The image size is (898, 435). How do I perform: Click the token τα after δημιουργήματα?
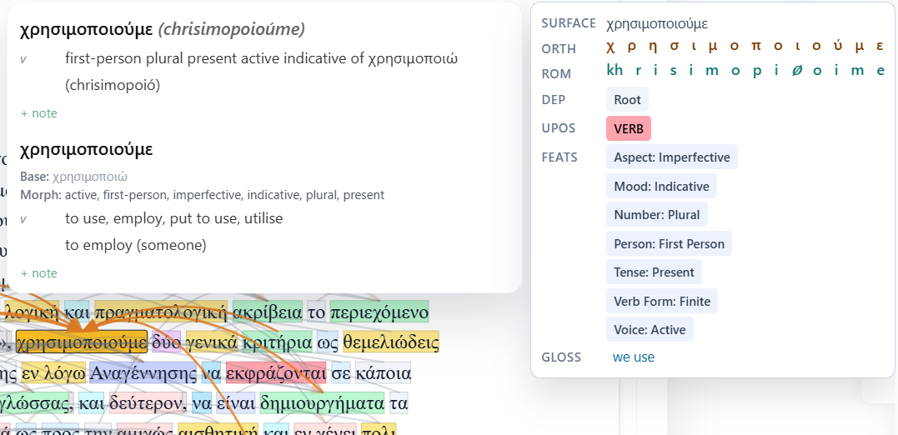pos(399,404)
